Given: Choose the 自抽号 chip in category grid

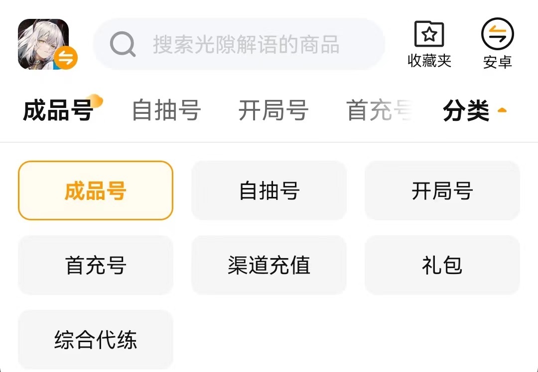Looking at the screenshot, I should coord(269,190).
